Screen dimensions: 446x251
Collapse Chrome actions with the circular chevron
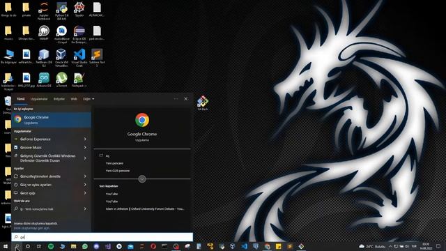point(142,179)
